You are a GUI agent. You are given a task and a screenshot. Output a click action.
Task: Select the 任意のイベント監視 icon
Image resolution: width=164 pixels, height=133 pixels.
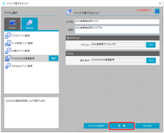[8, 51]
